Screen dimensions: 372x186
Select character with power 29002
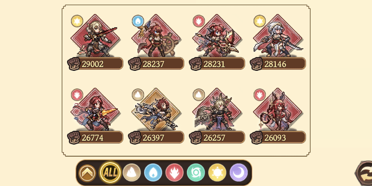96,36
